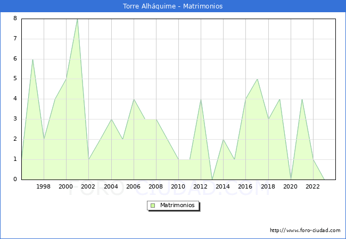Click the x-axis label 2016

(x=245, y=186)
